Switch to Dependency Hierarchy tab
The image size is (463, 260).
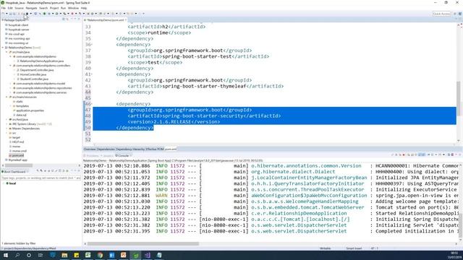pyautogui.click(x=130, y=149)
